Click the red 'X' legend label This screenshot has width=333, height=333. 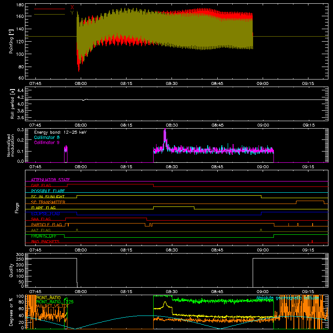pos(72,7)
